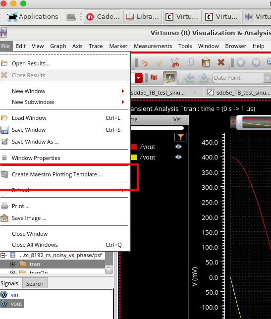The image size is (271, 319).
Task: Click the Paste clipboard icon
Action: pos(206,62)
